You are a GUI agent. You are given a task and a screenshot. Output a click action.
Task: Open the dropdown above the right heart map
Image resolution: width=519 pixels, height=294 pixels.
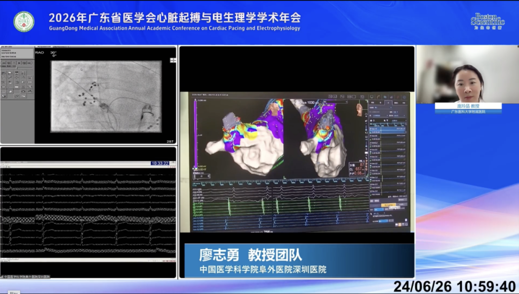pyautogui.click(x=335, y=102)
